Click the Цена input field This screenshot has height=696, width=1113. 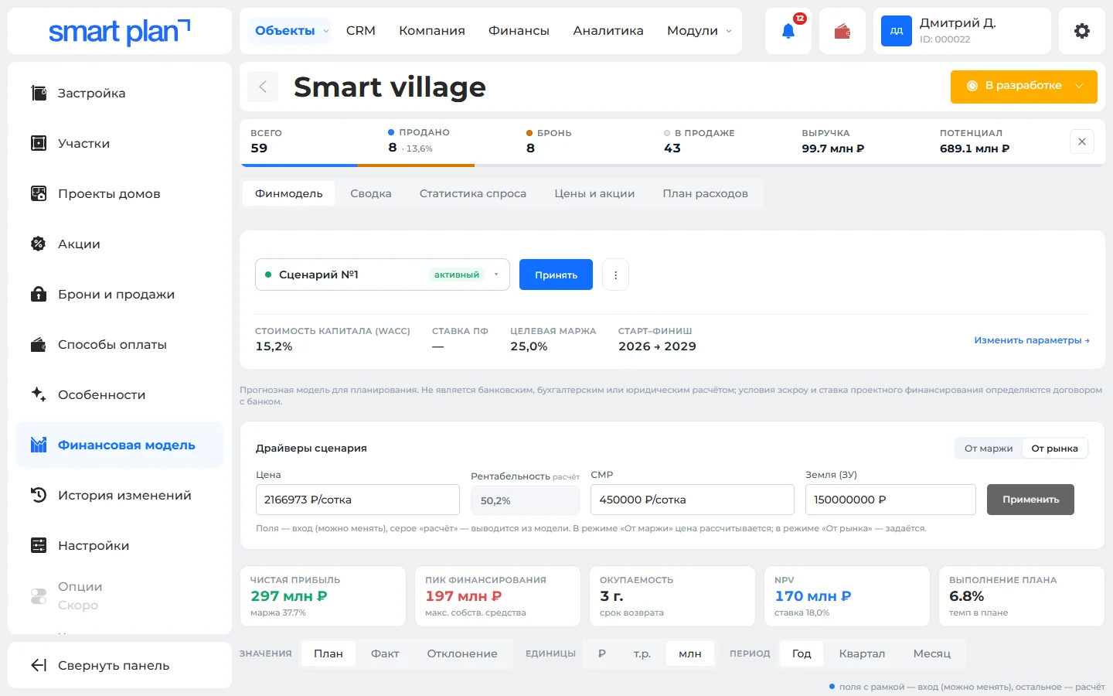[x=358, y=500]
